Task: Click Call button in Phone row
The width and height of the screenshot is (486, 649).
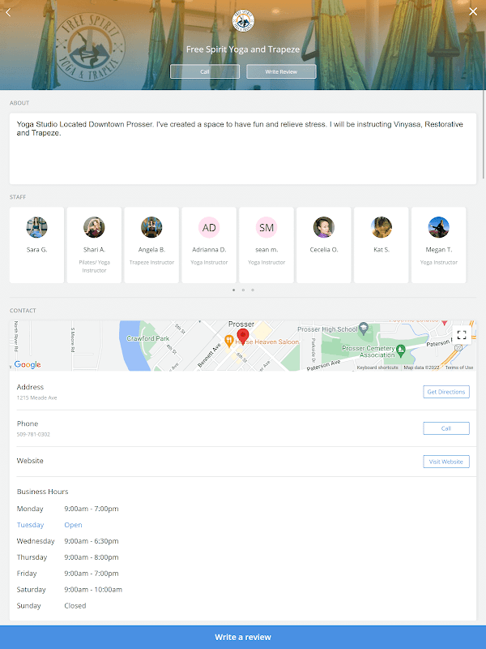Action: tap(446, 428)
